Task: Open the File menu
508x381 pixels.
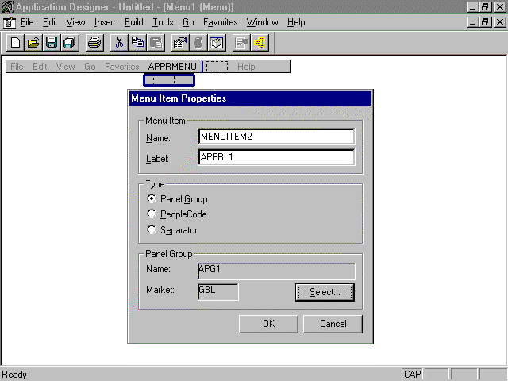Action: click(27, 22)
